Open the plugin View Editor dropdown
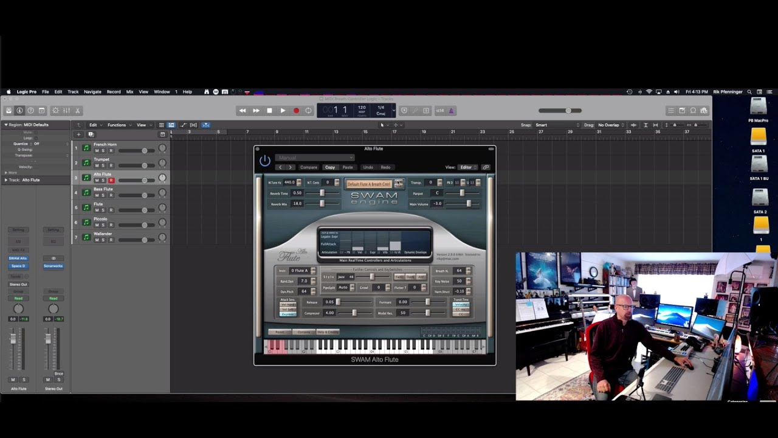Viewport: 778px width, 438px height. [x=467, y=167]
